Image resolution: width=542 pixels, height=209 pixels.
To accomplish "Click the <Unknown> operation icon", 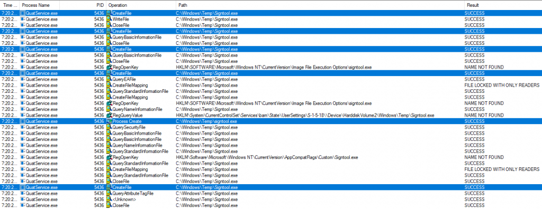I will pyautogui.click(x=109, y=199).
